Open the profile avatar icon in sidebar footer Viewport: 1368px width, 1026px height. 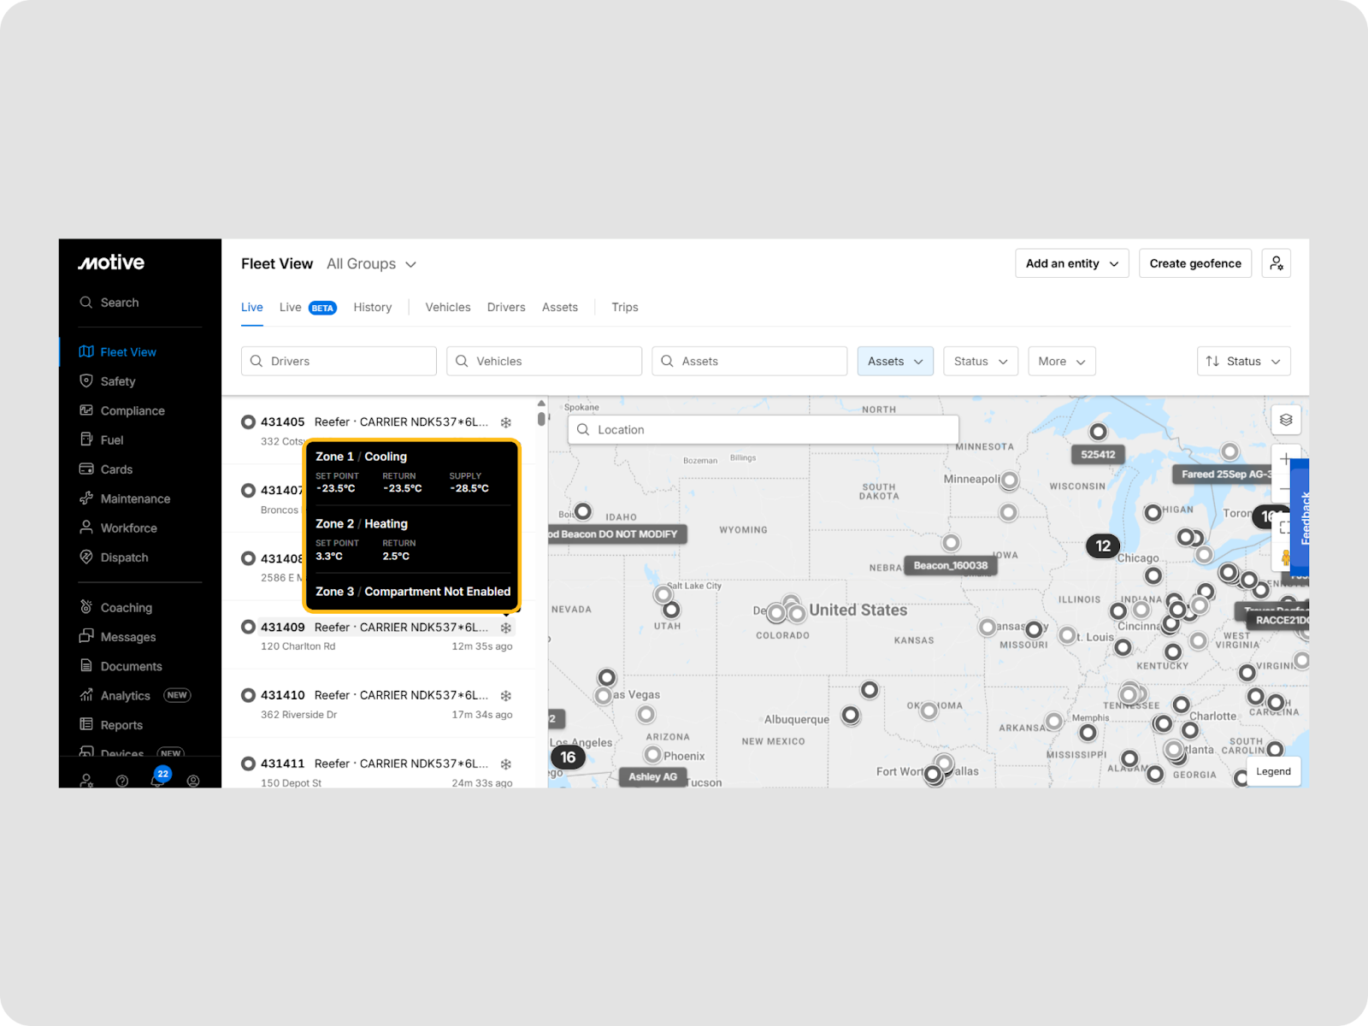[x=193, y=781]
